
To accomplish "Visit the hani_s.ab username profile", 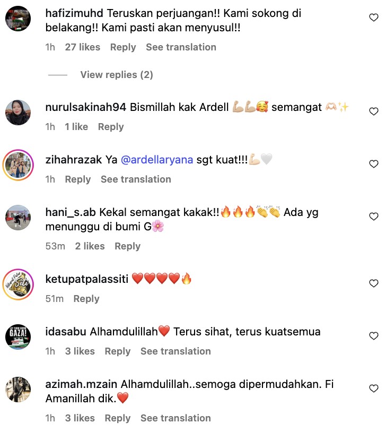I will pyautogui.click(x=71, y=212).
